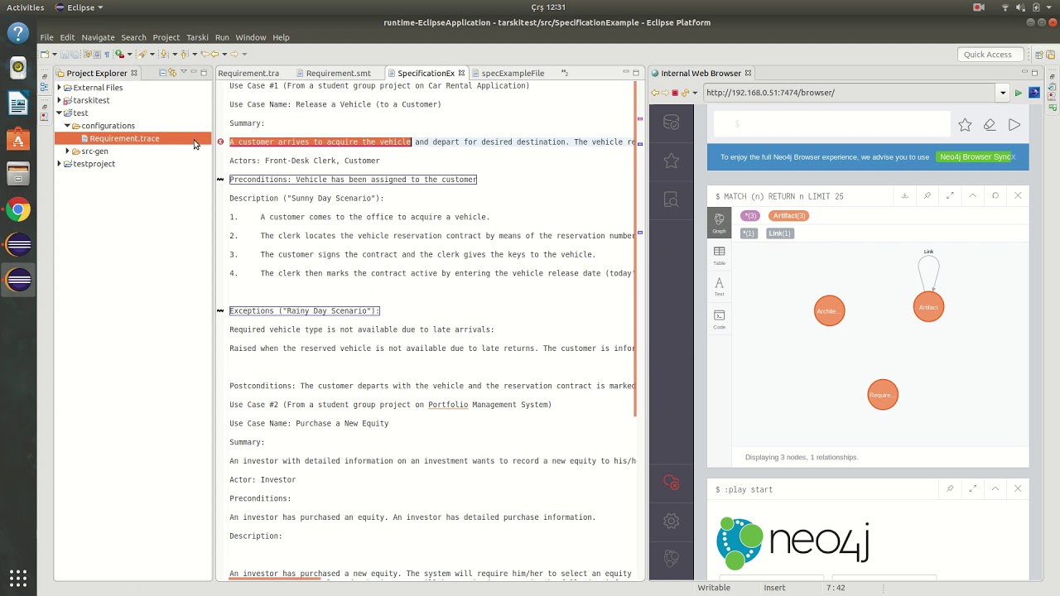
Task: Select Requirement.trace file in tree
Action: (x=124, y=138)
